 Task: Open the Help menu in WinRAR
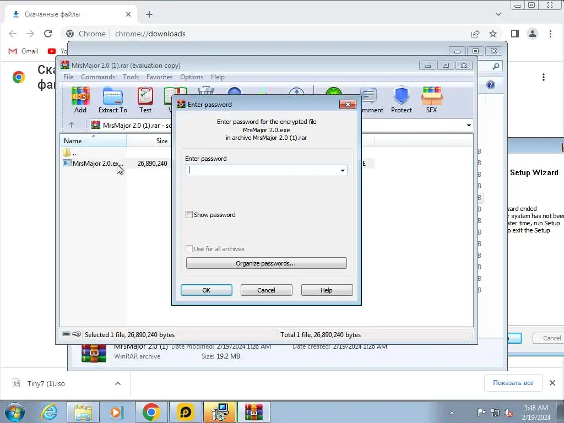tap(218, 77)
